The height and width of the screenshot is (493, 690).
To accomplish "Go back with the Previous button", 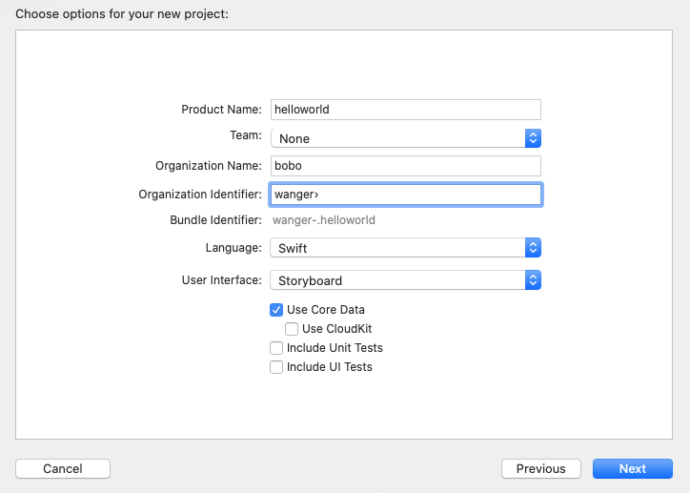I will pos(541,468).
